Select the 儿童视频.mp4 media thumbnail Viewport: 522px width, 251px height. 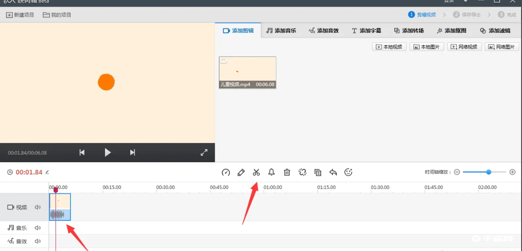tap(247, 72)
